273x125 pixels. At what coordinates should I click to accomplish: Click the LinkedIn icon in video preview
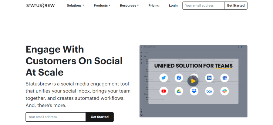pyautogui.click(x=209, y=78)
